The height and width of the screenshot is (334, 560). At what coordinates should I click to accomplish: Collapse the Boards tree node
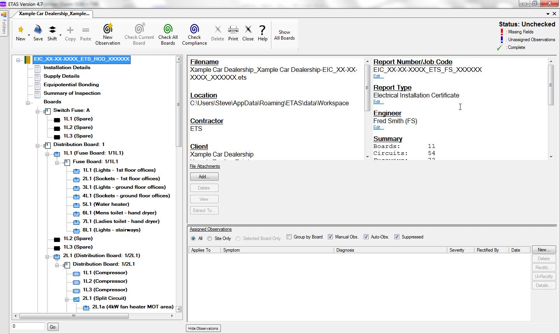(28, 103)
